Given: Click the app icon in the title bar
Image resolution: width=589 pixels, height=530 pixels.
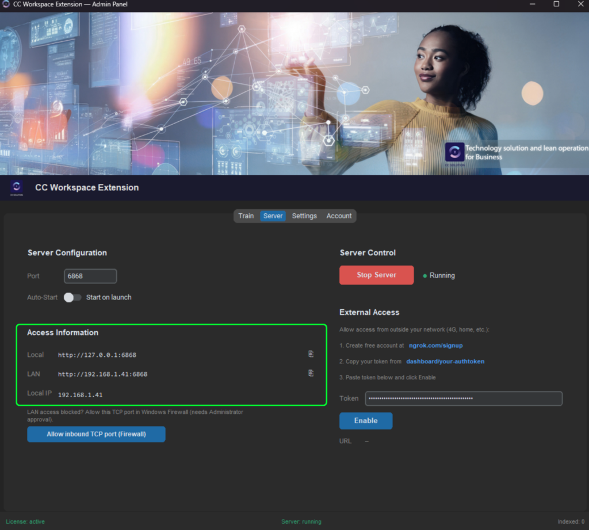Looking at the screenshot, I should pos(6,5).
